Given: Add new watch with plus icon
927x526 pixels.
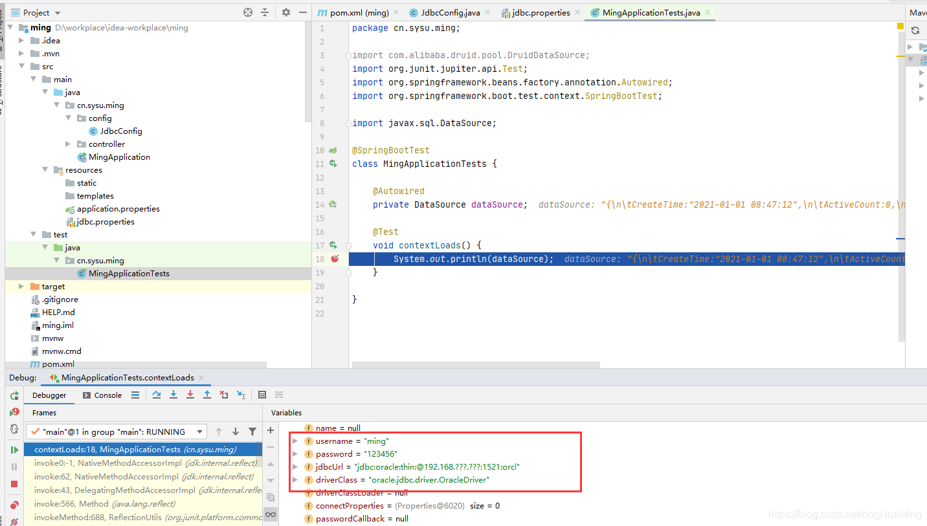Looking at the screenshot, I should pos(271,430).
